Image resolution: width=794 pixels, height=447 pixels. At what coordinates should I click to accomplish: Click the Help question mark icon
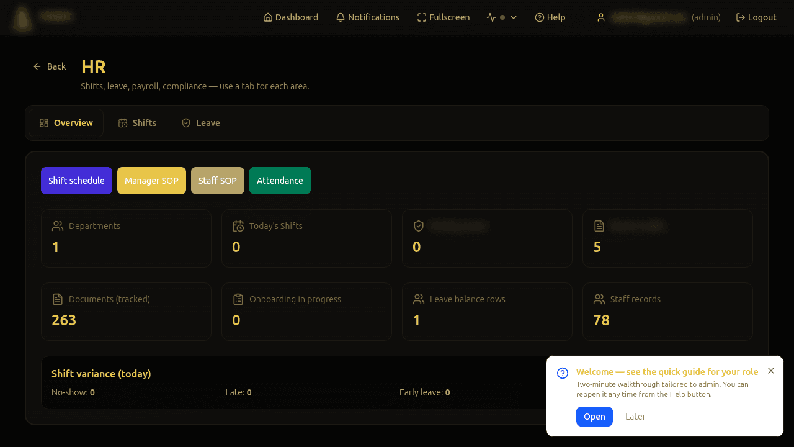(540, 17)
